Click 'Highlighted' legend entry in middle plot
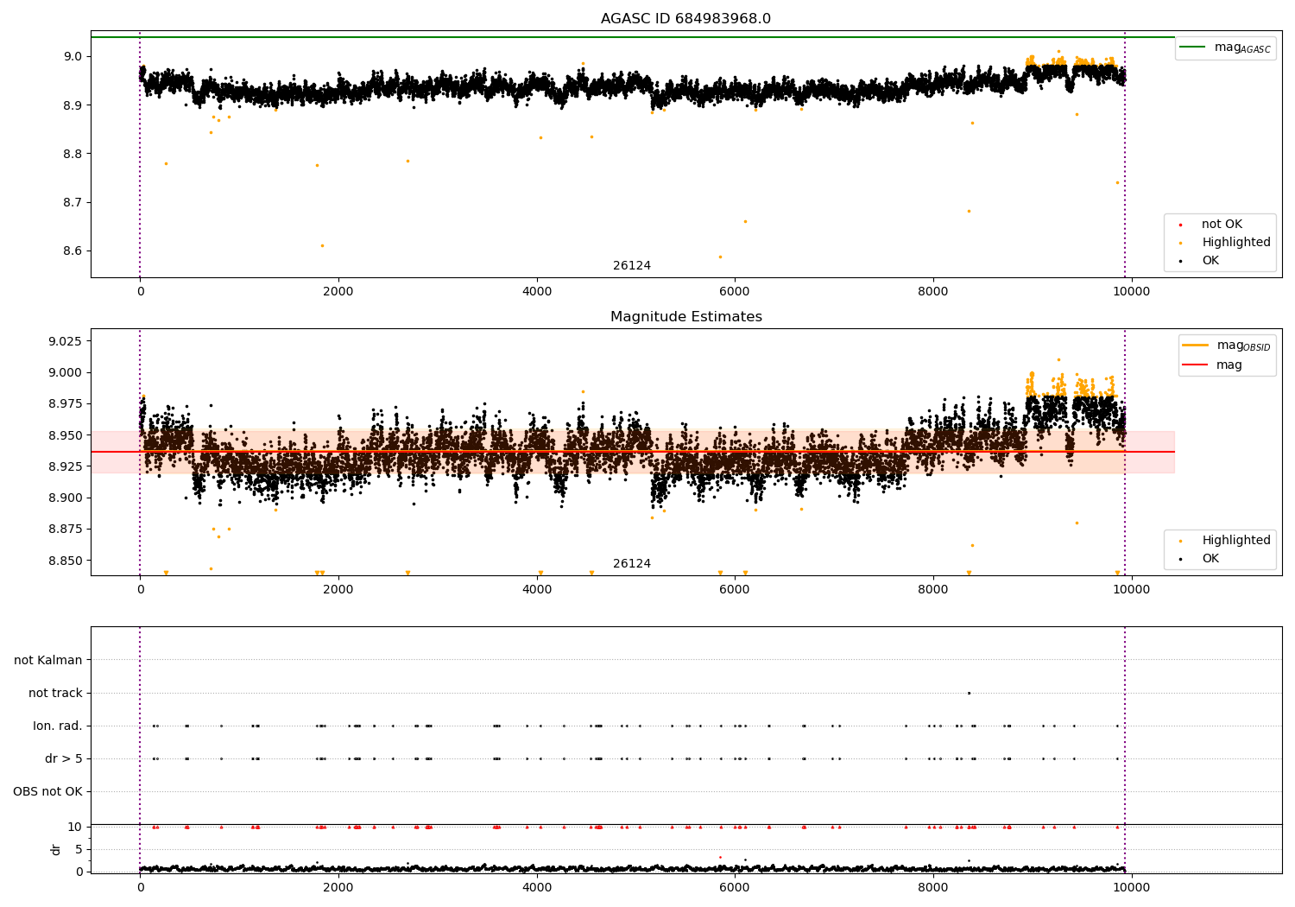Image resolution: width=1295 pixels, height=907 pixels. click(1235, 541)
